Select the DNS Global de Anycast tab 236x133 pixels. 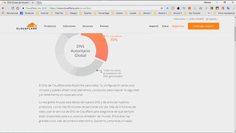[18, 3]
